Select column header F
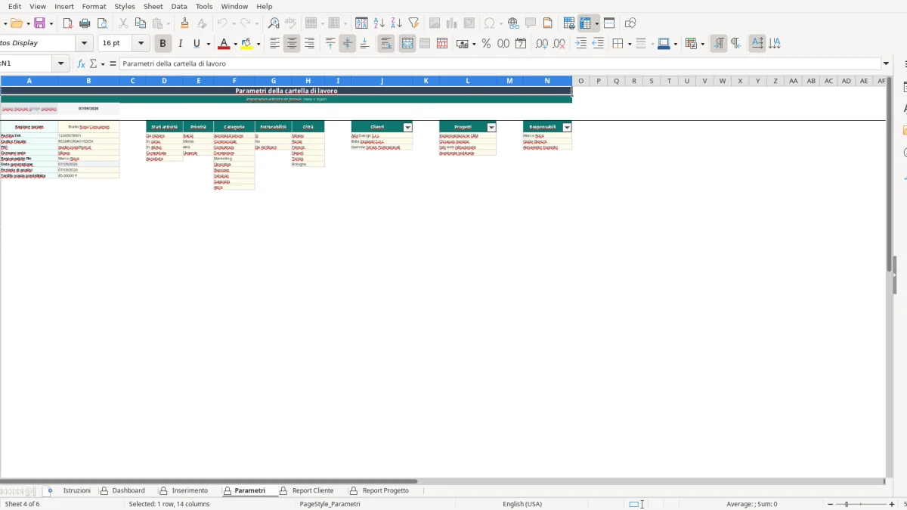 coord(234,81)
